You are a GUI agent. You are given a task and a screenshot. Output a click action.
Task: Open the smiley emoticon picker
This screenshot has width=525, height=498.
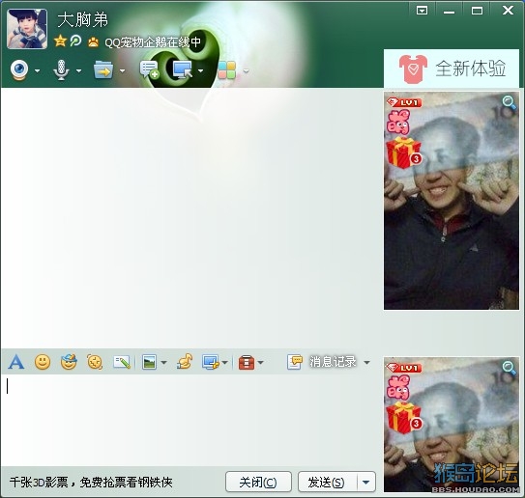[x=43, y=362]
